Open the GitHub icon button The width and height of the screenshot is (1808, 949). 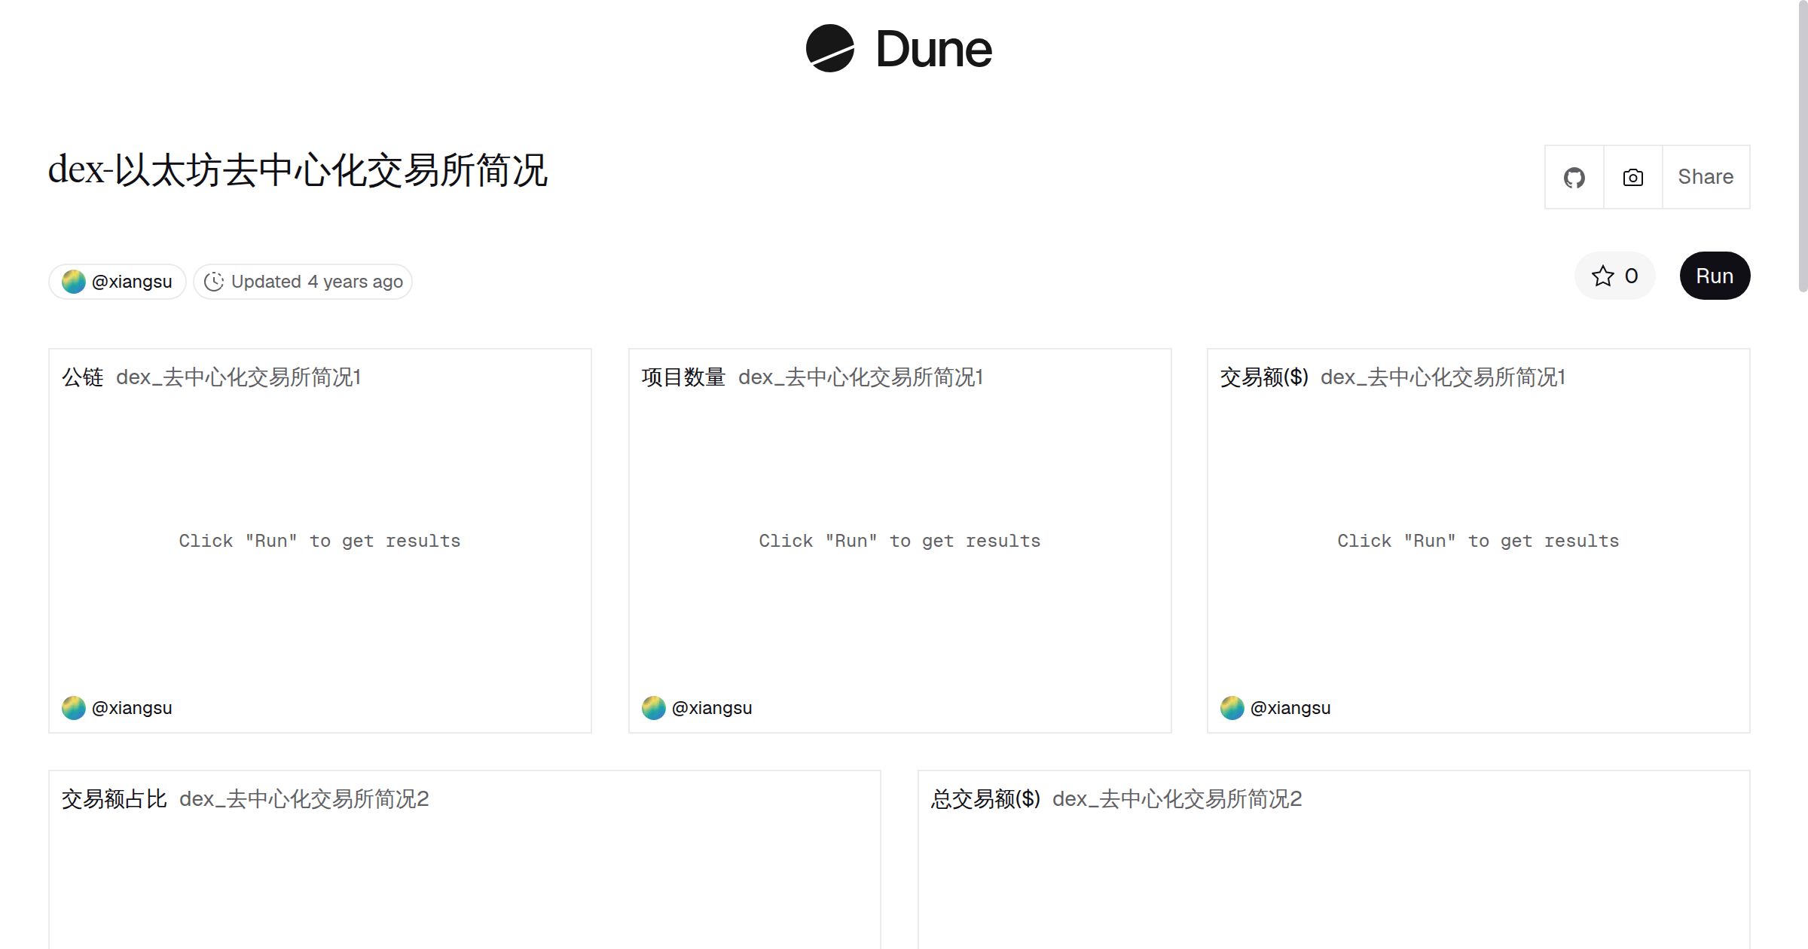(x=1574, y=177)
